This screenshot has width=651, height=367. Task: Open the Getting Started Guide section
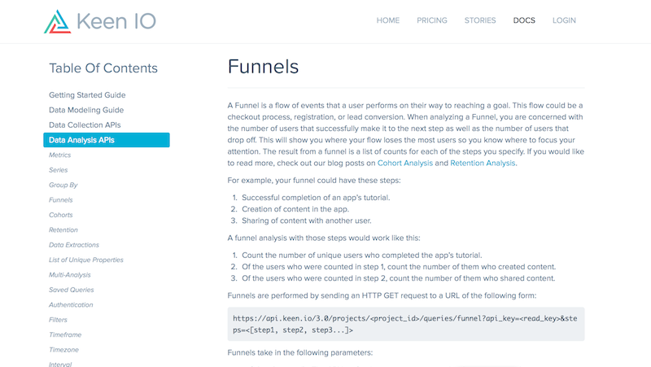[x=87, y=95]
